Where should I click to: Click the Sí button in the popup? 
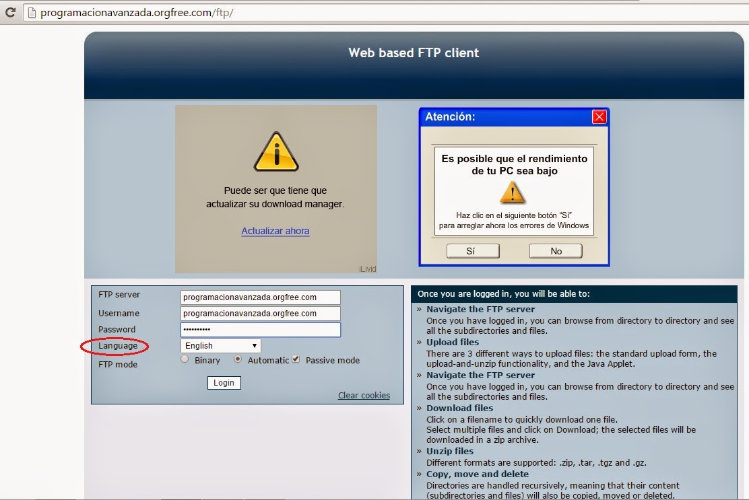pos(472,250)
